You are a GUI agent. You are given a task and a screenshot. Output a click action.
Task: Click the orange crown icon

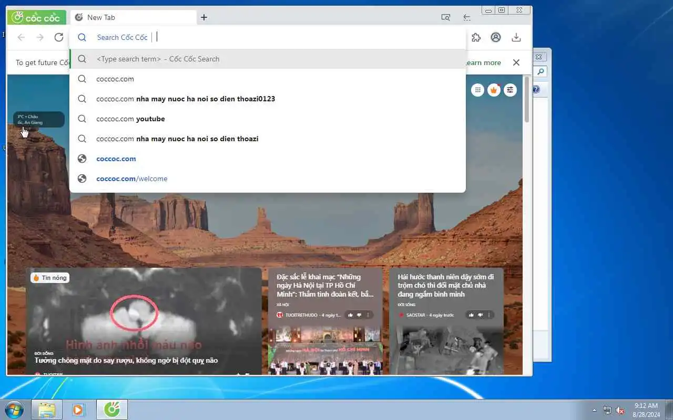pyautogui.click(x=494, y=90)
